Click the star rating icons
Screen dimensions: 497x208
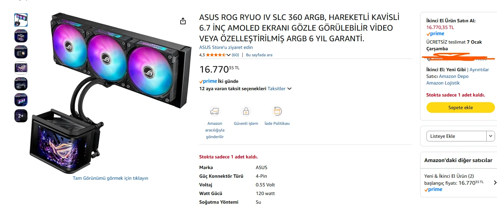(x=216, y=55)
